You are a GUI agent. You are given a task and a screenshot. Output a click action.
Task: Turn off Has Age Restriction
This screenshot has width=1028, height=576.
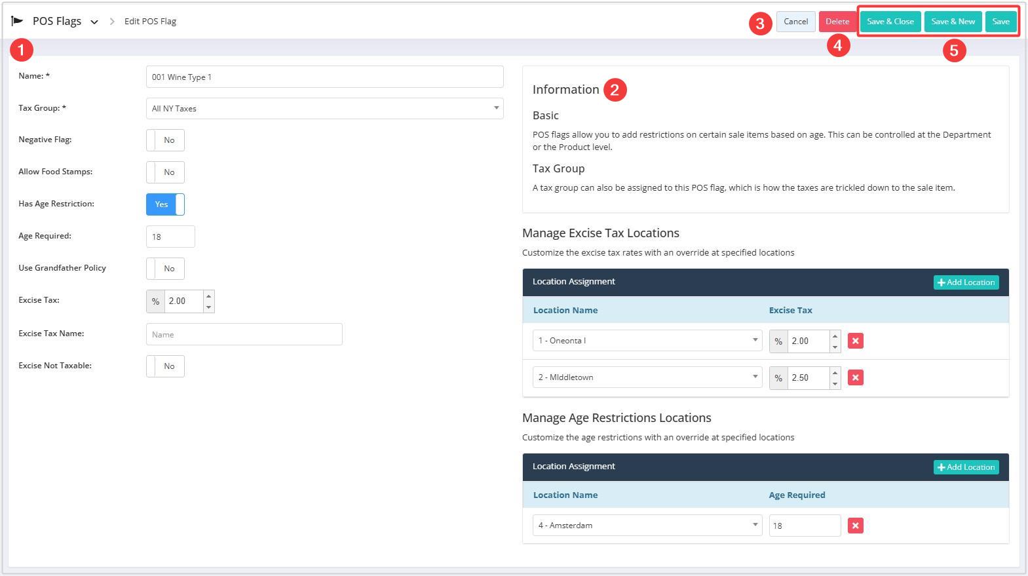pos(165,204)
